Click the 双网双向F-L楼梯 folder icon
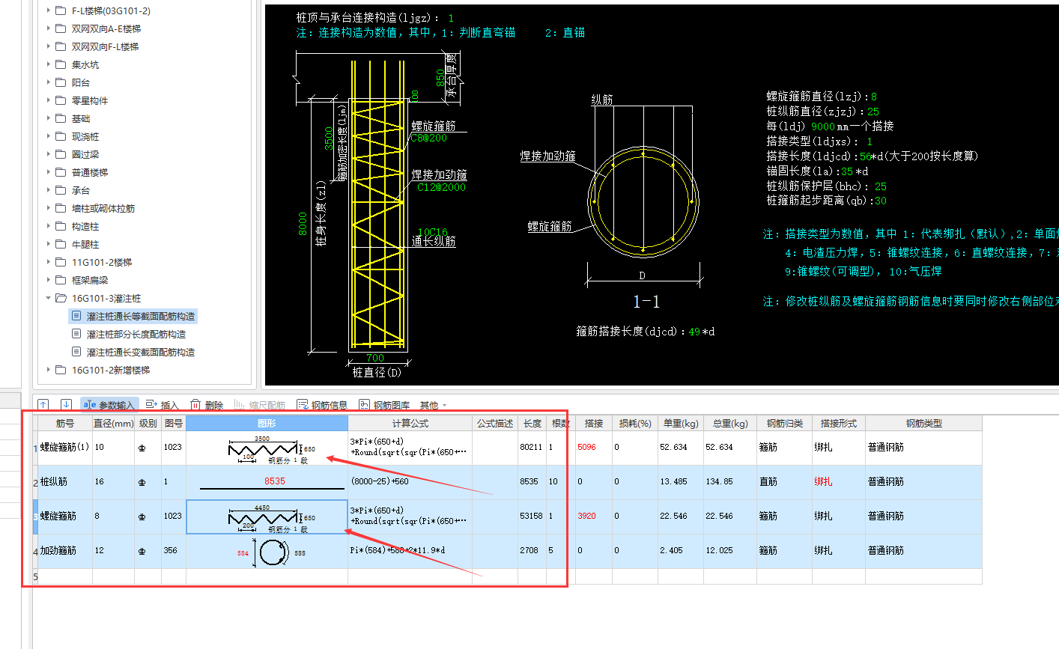Screen dimensions: 1059x649 (x=61, y=46)
